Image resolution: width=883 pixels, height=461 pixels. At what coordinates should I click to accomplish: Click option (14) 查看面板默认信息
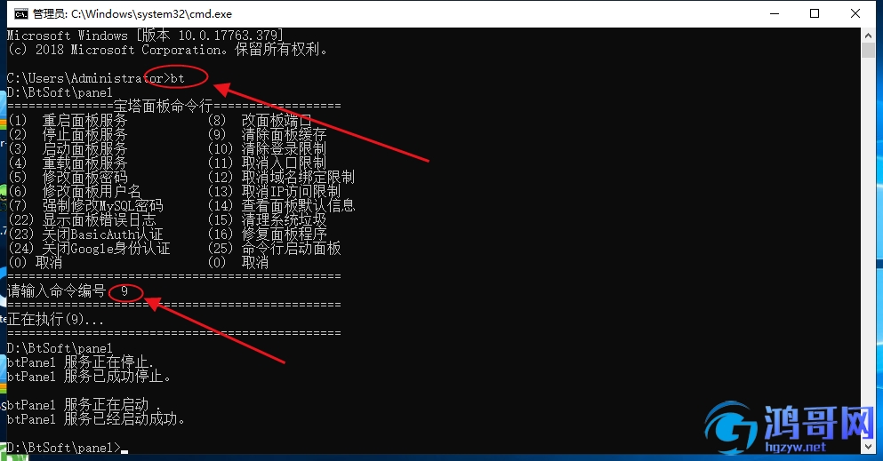282,206
